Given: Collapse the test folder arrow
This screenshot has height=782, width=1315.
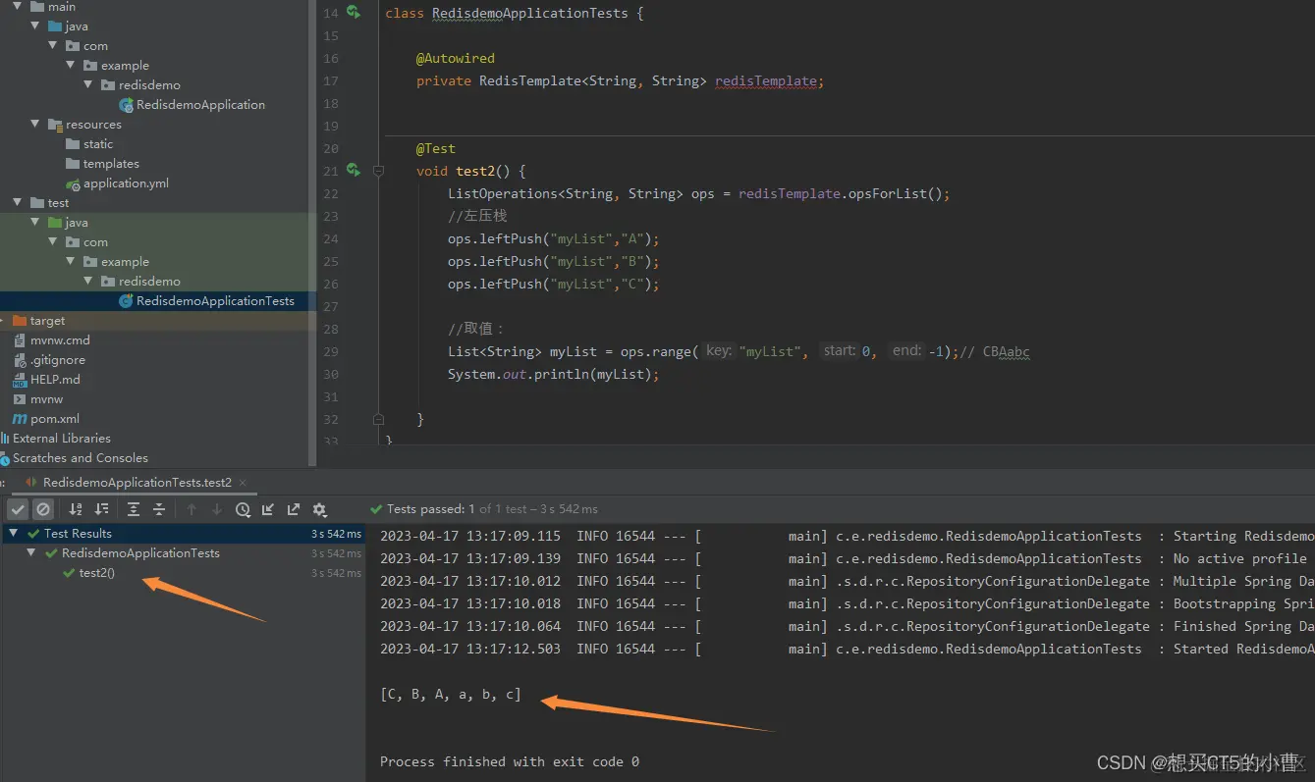Looking at the screenshot, I should point(18,203).
